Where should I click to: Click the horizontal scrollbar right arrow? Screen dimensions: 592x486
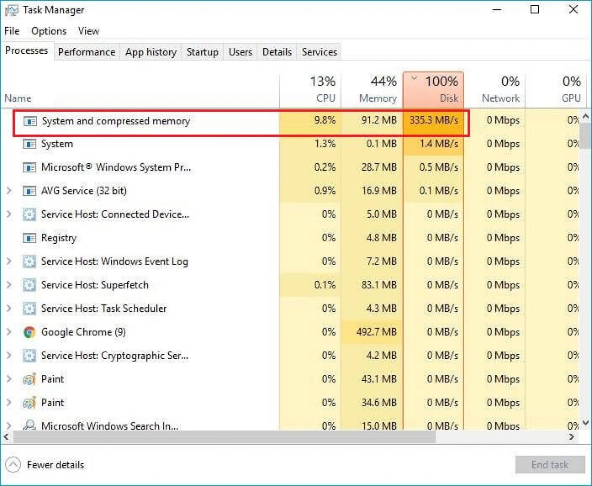(572, 437)
